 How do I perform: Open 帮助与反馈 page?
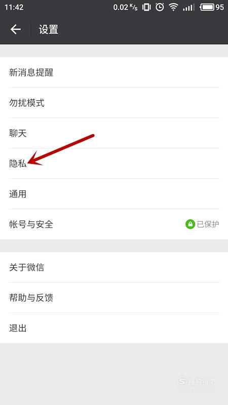tap(114, 298)
